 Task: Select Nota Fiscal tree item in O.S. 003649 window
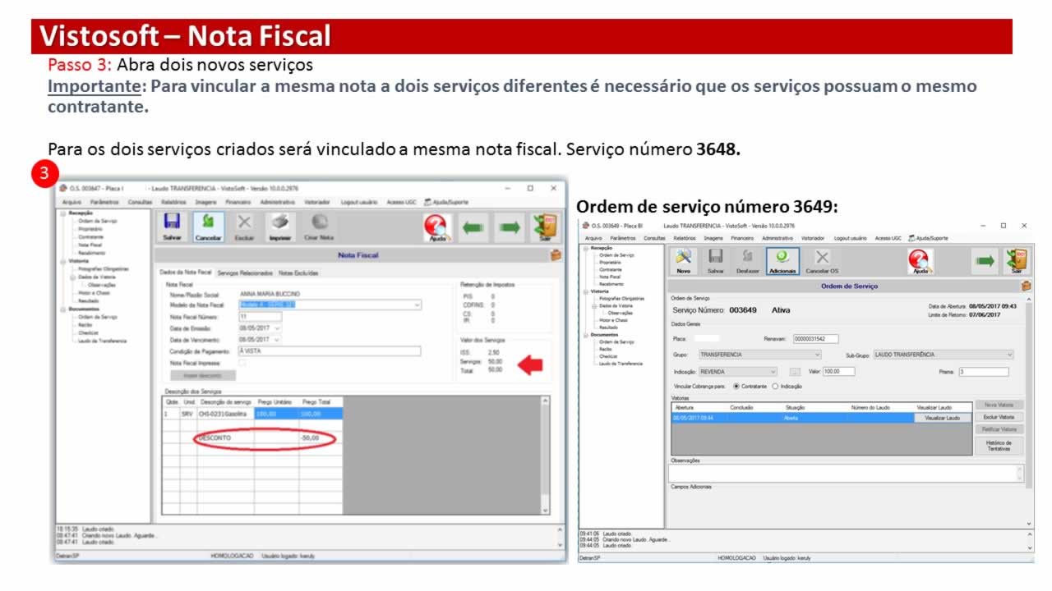(610, 277)
